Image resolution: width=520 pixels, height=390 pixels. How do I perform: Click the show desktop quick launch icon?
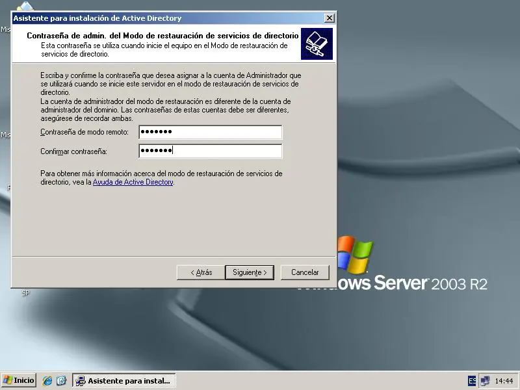61,380
